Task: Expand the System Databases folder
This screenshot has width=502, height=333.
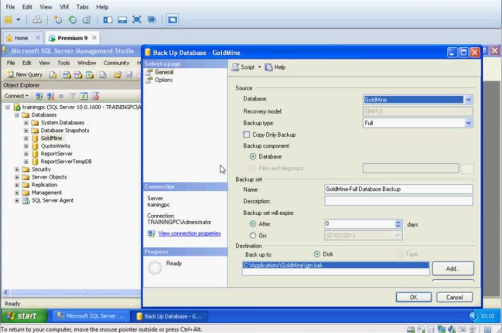Action: point(26,123)
